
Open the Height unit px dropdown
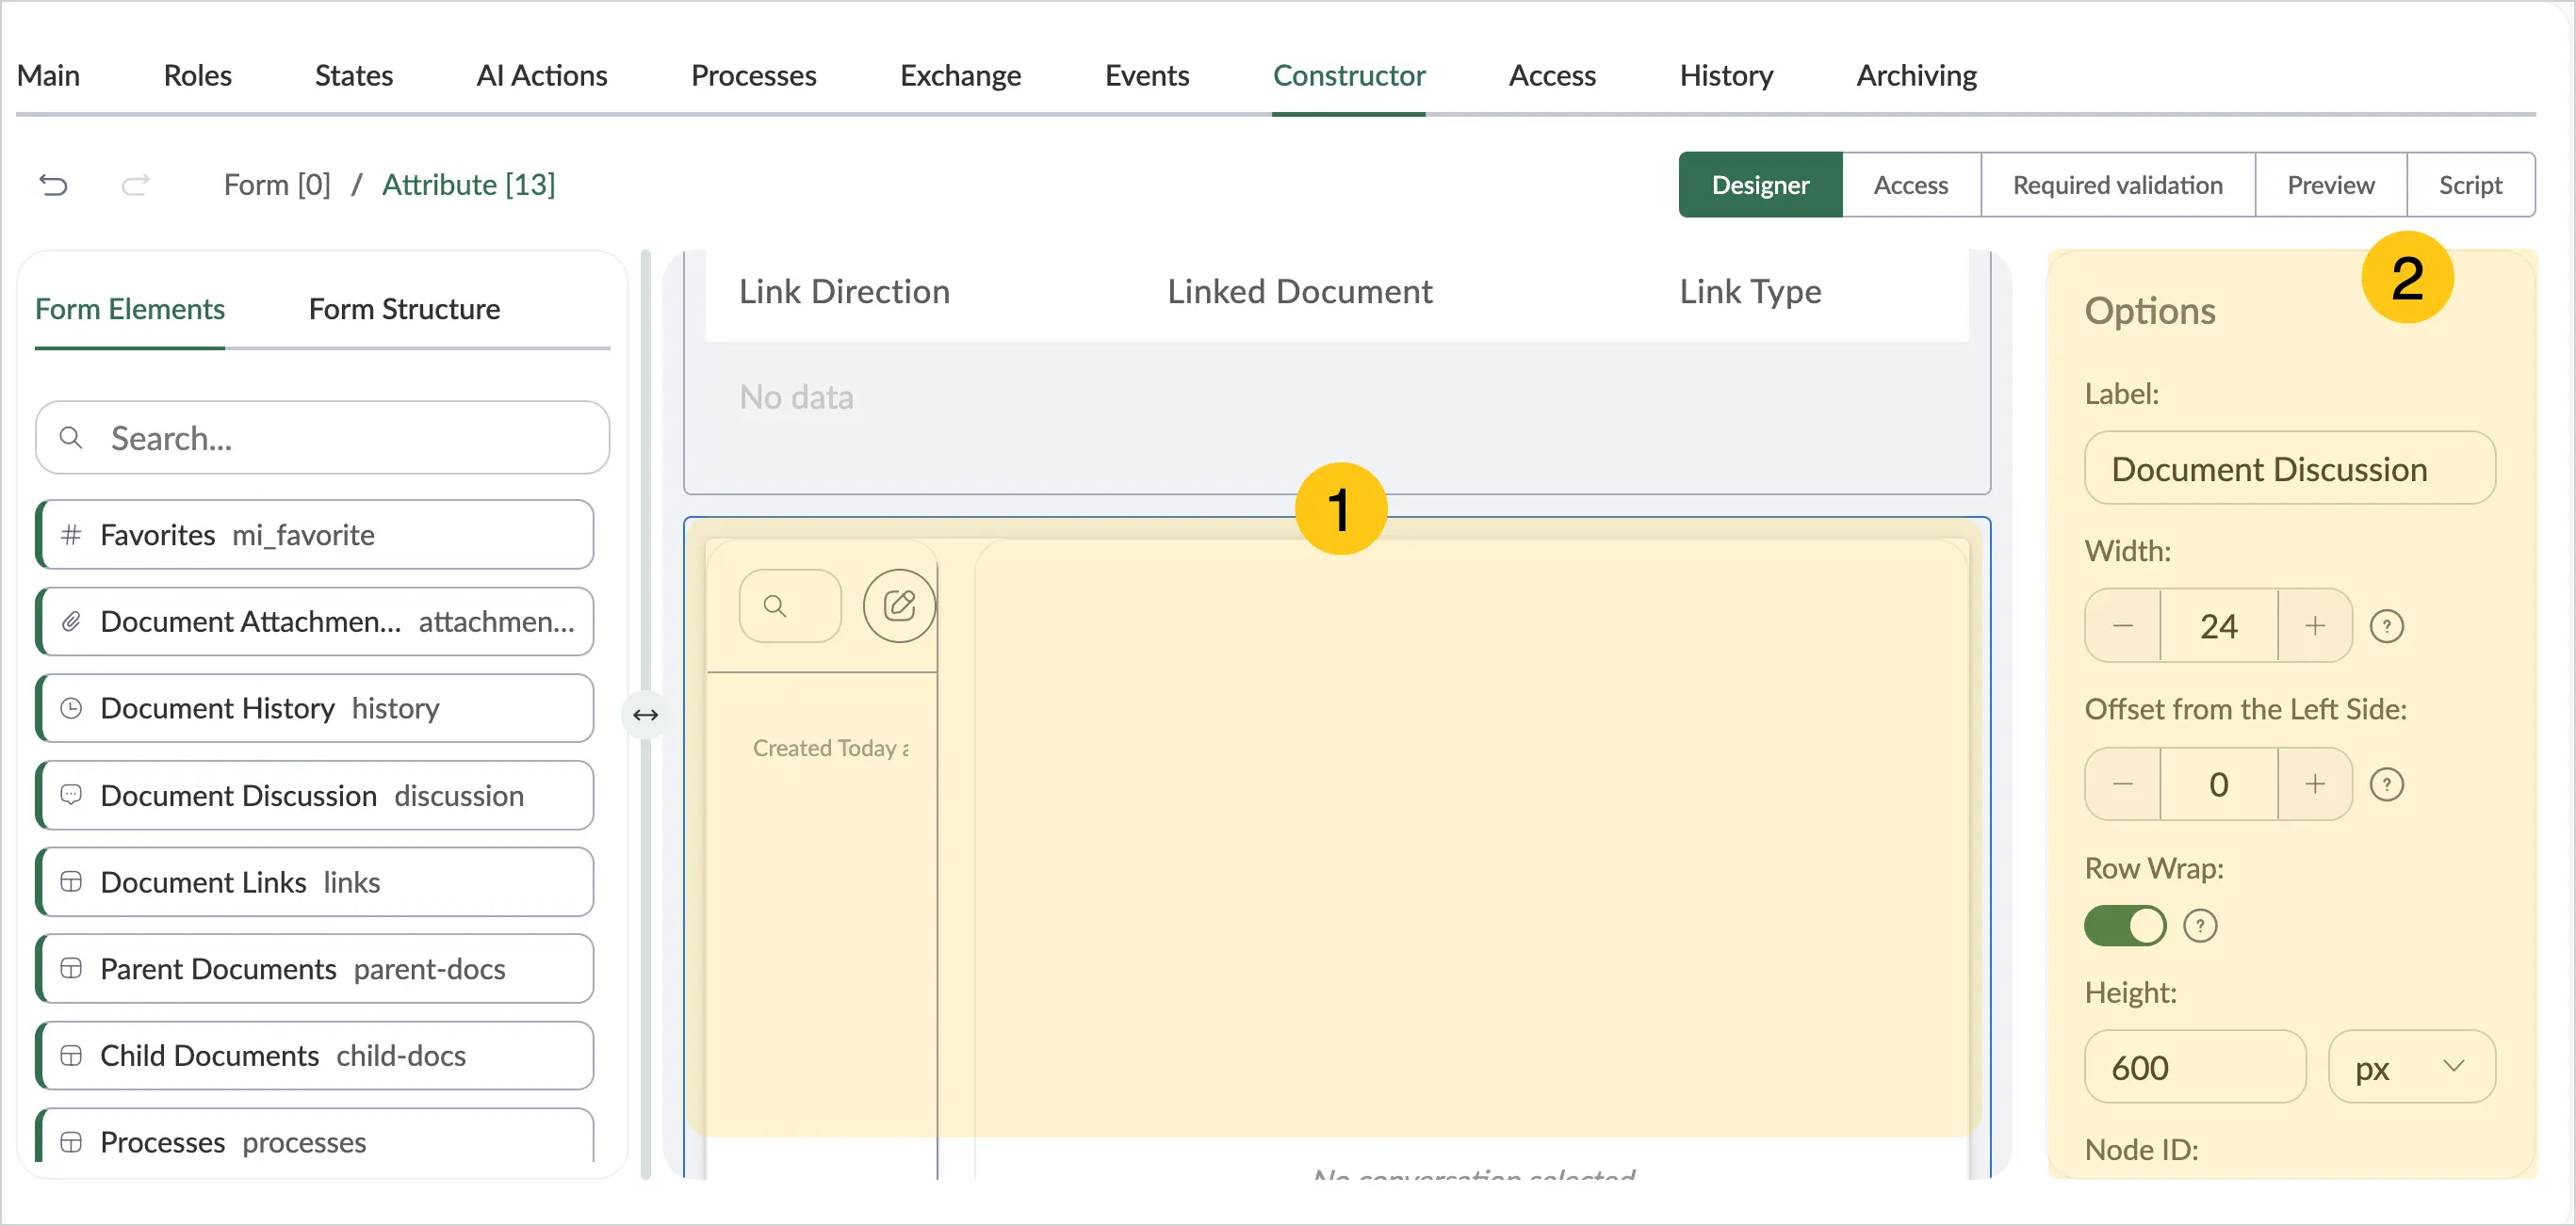[x=2411, y=1067]
